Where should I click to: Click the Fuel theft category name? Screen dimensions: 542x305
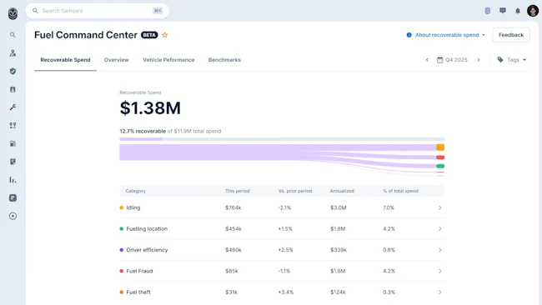click(x=138, y=292)
